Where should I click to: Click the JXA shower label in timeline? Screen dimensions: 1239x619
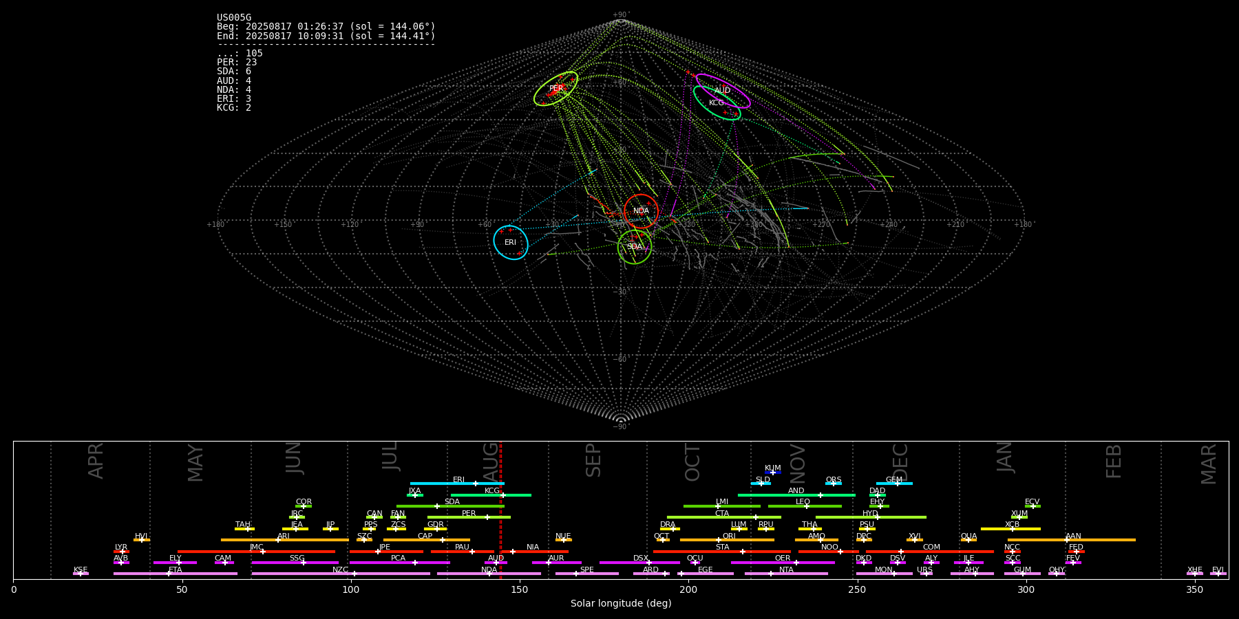tap(414, 491)
